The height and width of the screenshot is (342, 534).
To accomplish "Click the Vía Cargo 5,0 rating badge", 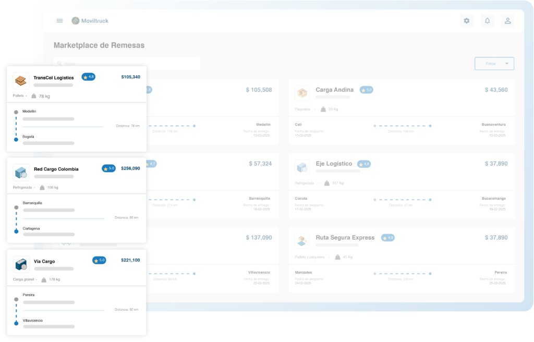I will tap(99, 260).
